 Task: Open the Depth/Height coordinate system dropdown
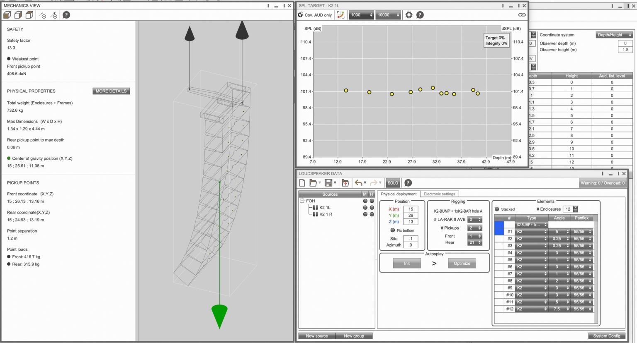[x=614, y=35]
